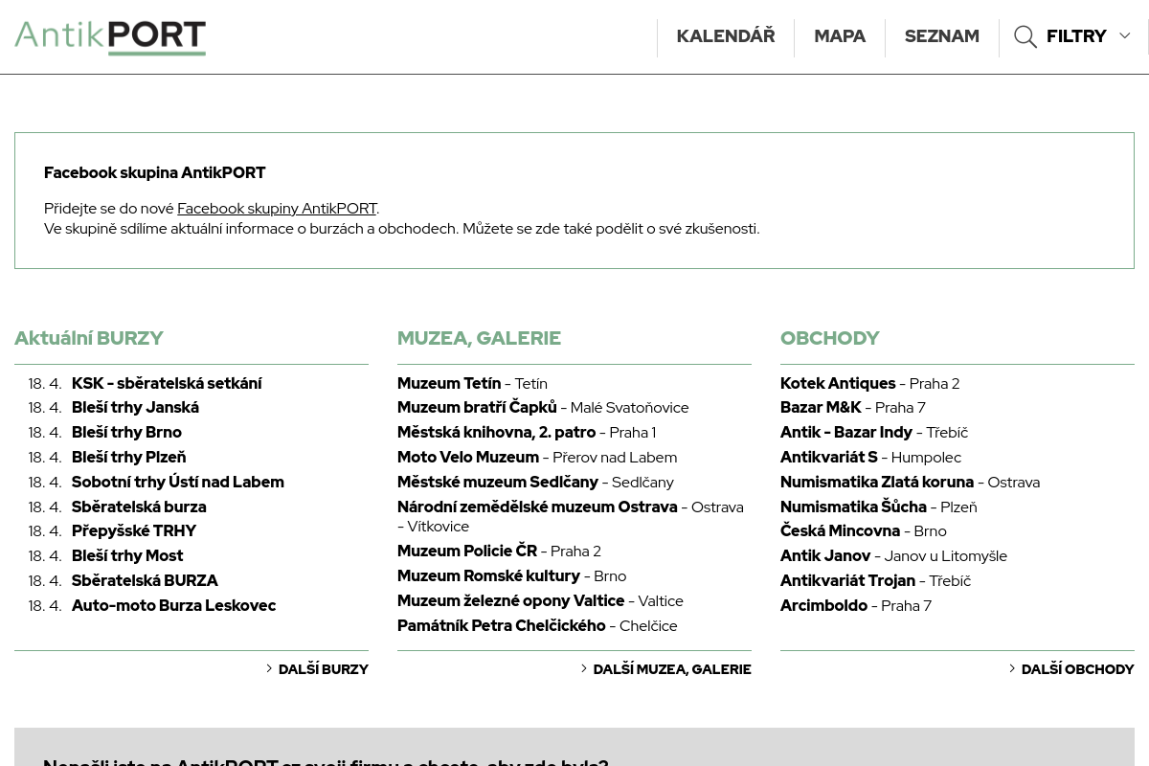Open Kotek Antiques shop
The height and width of the screenshot is (766, 1149).
pos(838,383)
